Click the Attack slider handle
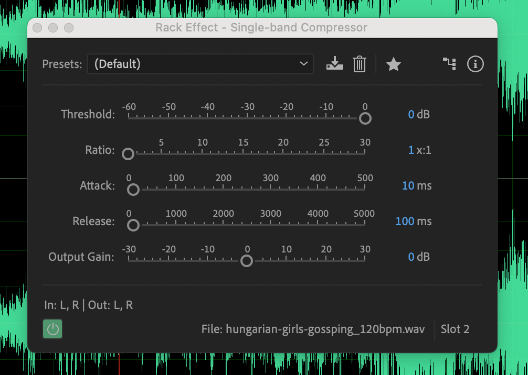Screen dimensions: 528x375 pos(133,190)
